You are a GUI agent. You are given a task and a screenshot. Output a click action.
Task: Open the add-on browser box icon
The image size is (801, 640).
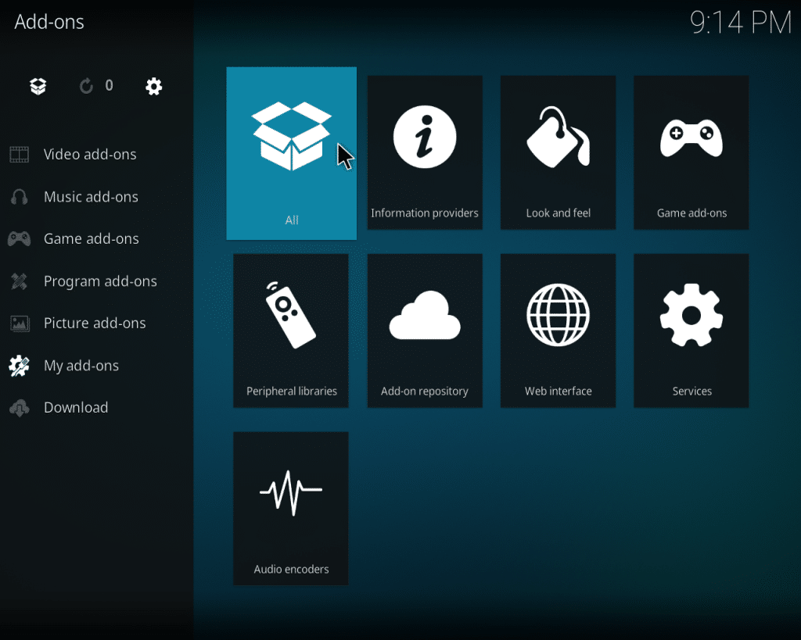pyautogui.click(x=38, y=86)
